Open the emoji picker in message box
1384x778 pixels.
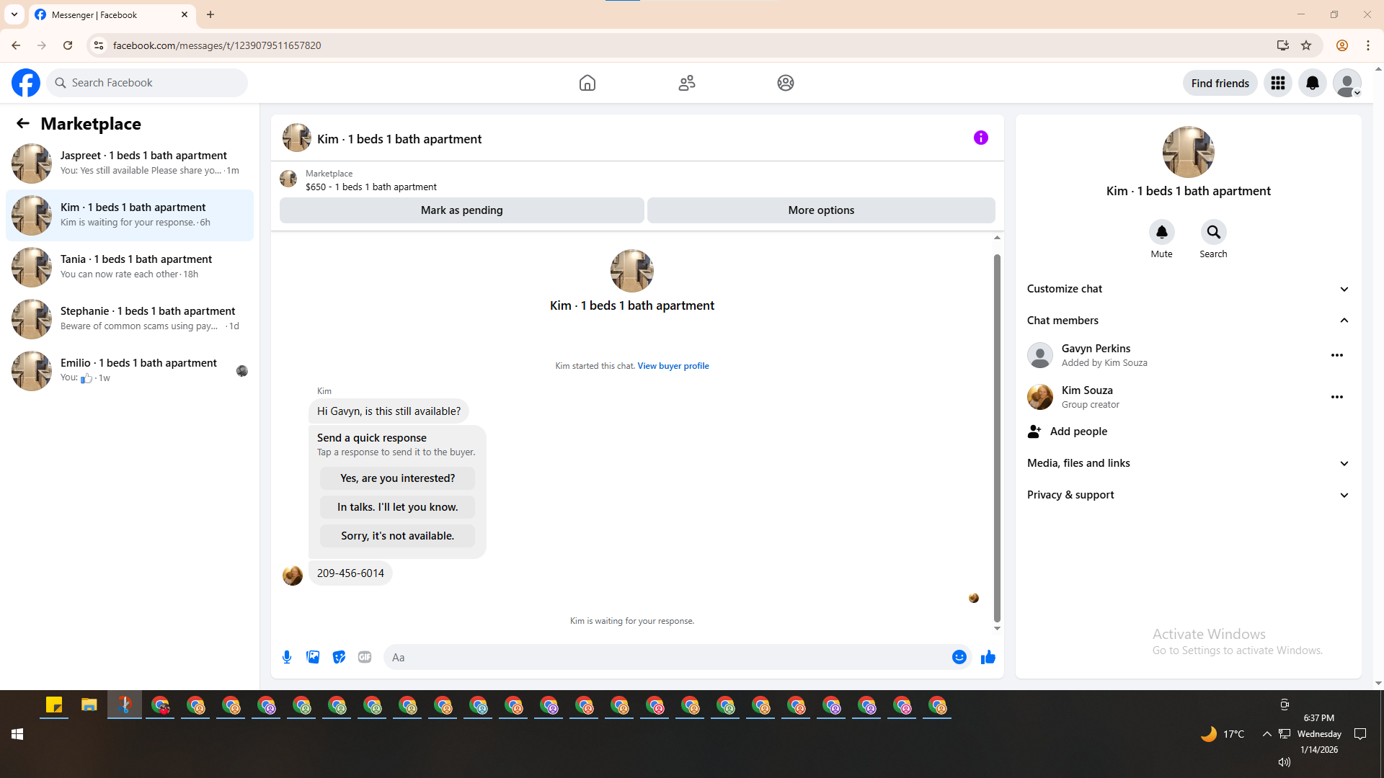[959, 657]
